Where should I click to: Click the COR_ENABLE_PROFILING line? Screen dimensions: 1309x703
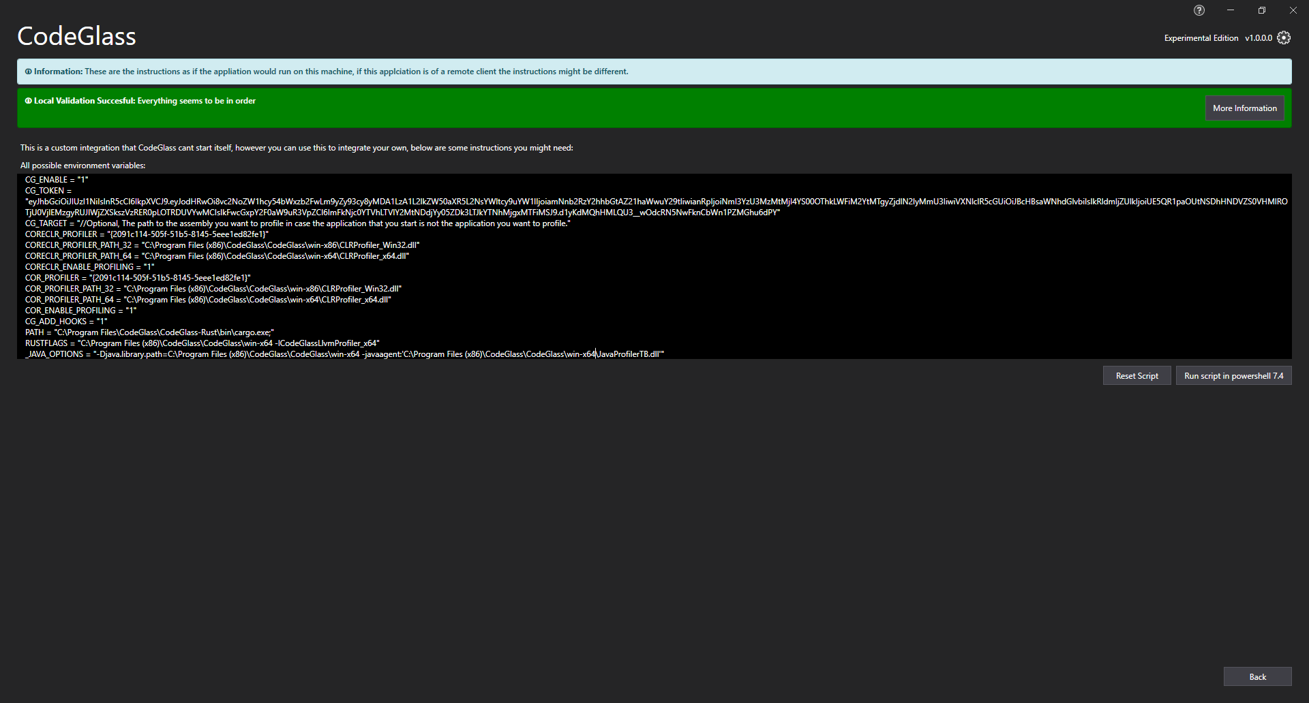(81, 311)
